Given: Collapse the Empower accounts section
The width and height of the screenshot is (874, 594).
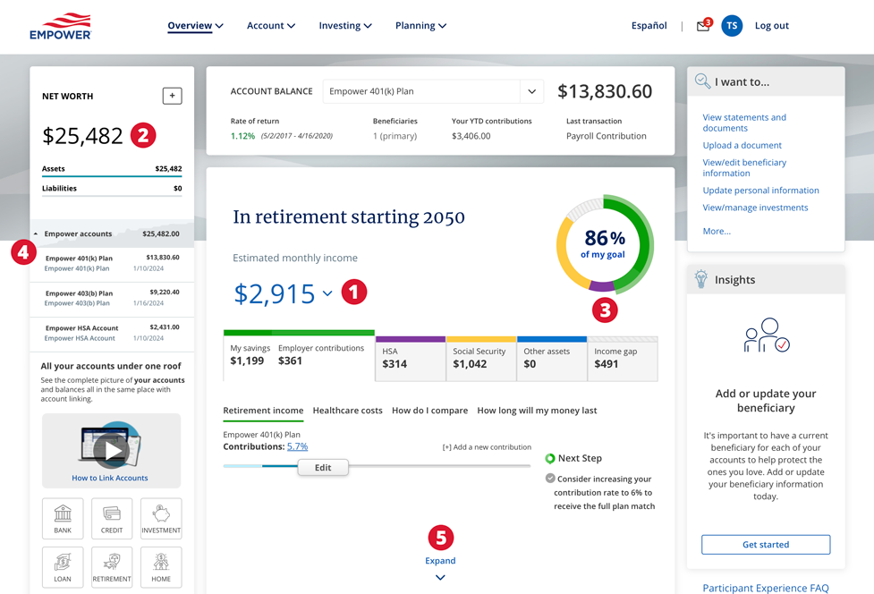Looking at the screenshot, I should 36,234.
